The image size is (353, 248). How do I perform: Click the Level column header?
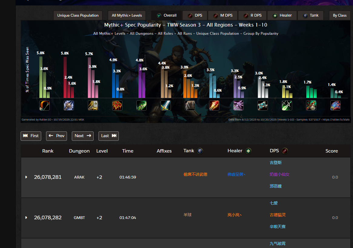(x=102, y=151)
